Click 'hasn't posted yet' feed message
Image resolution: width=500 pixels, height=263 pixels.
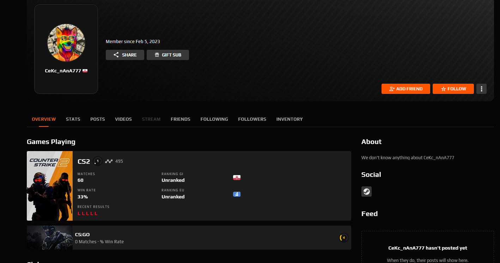428,248
